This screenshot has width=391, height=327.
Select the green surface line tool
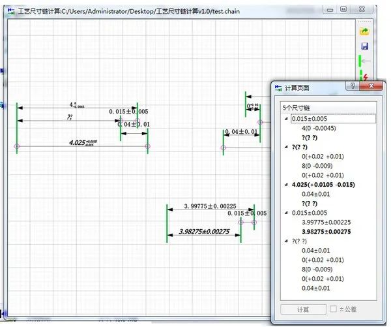[364, 61]
